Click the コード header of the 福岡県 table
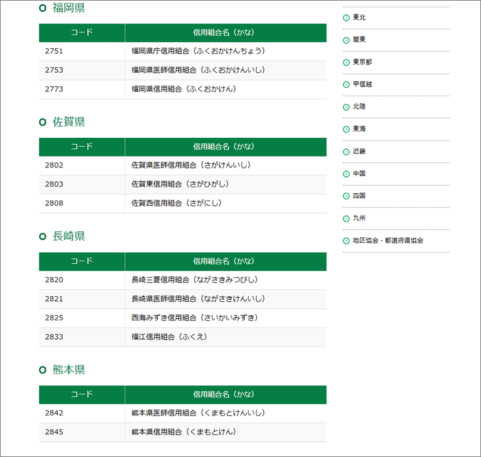 [82, 33]
